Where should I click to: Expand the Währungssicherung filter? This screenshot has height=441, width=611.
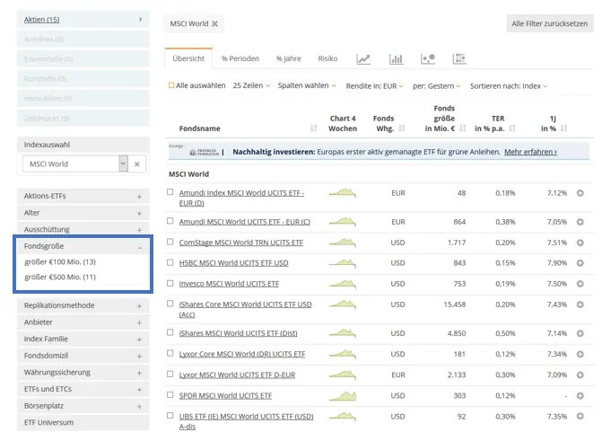[x=83, y=373]
